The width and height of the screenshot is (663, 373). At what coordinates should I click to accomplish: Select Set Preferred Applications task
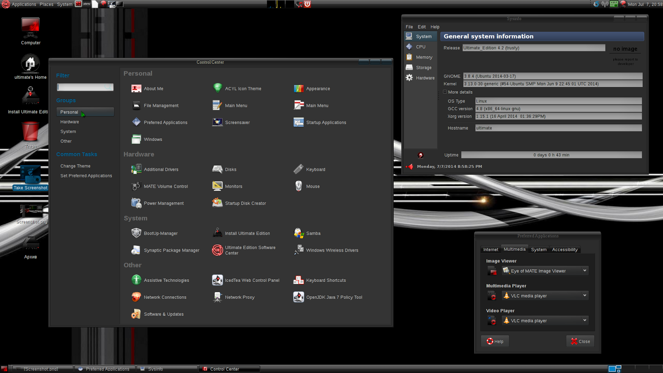click(86, 176)
